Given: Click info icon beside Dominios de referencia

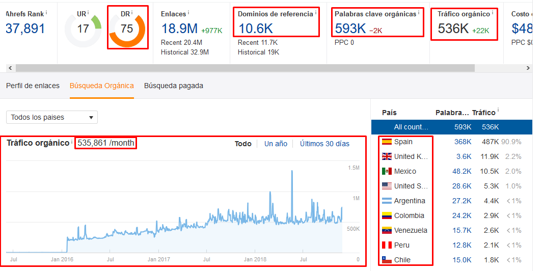Looking at the screenshot, I should [x=316, y=13].
